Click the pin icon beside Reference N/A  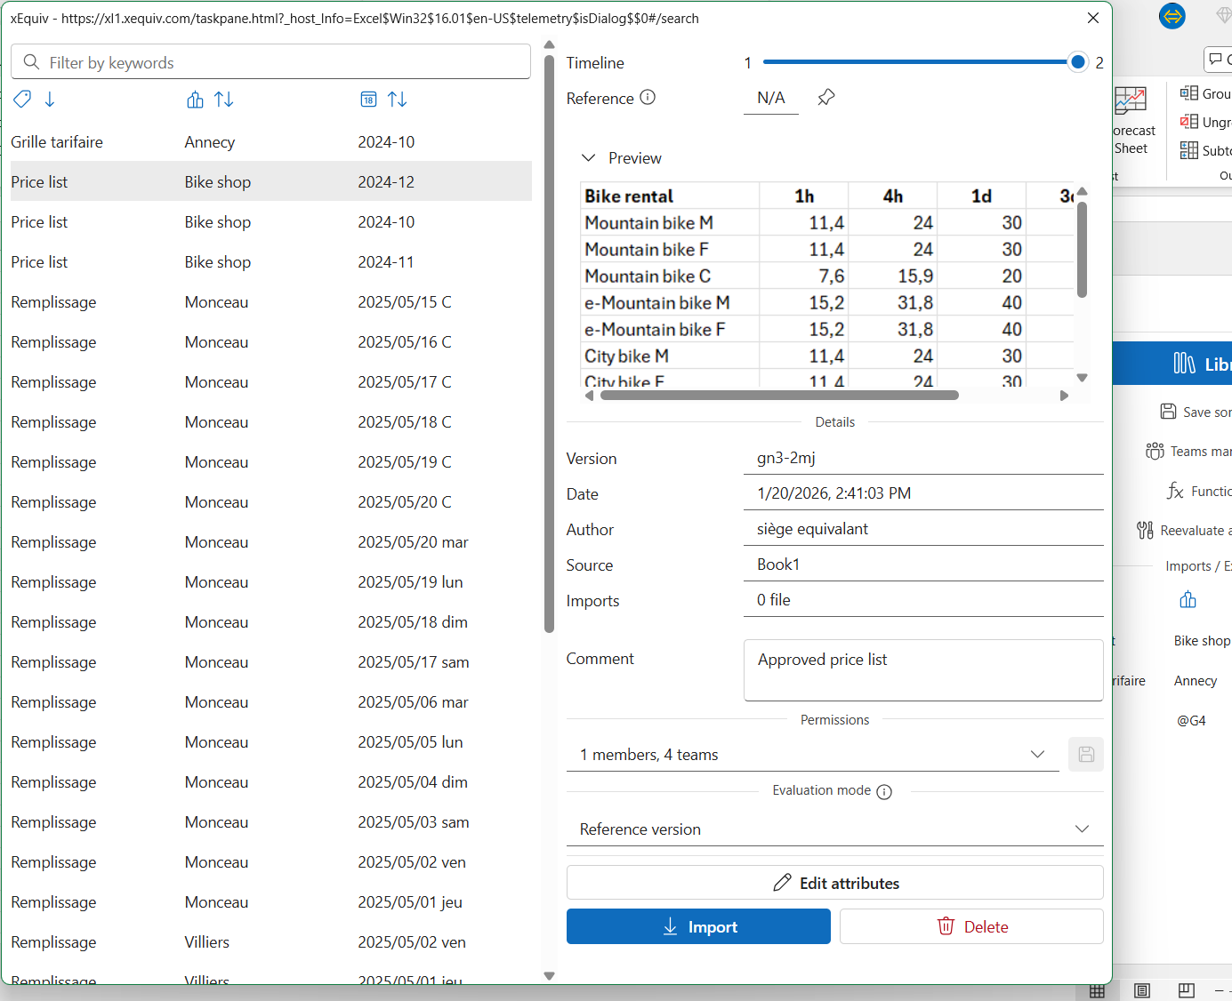pyautogui.click(x=826, y=98)
